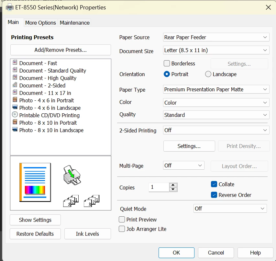The image size is (276, 261).
Task: Click the printer icon in title bar
Action: click(x=9, y=7)
